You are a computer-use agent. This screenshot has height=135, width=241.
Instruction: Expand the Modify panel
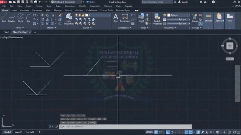pyautogui.click(x=51, y=28)
